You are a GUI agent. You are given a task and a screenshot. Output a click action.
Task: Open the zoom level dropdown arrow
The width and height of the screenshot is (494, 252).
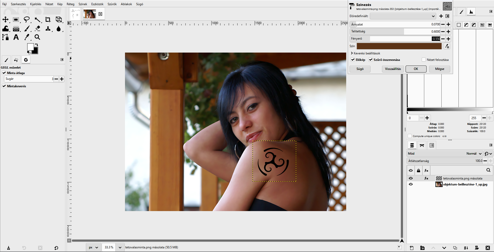(x=120, y=247)
